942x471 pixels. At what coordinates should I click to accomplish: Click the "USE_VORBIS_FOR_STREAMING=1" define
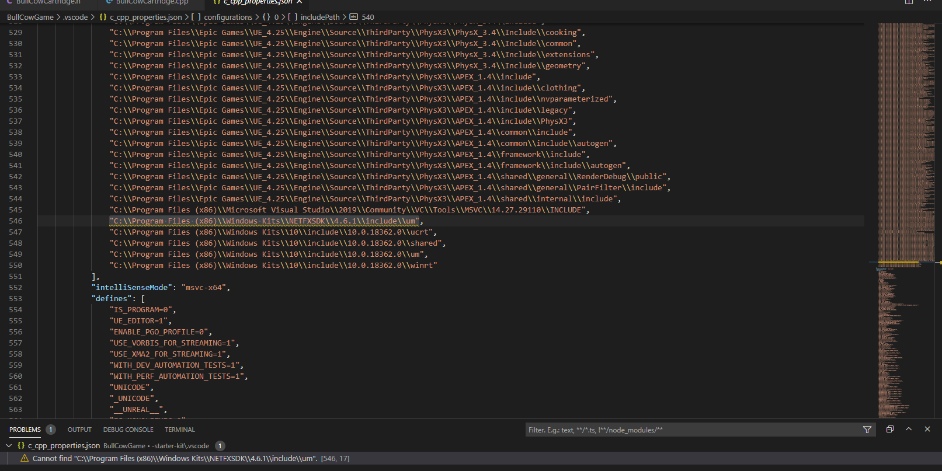click(x=172, y=343)
